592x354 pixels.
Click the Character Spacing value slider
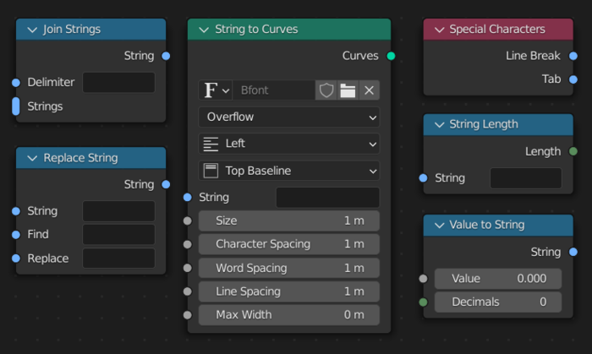(289, 244)
